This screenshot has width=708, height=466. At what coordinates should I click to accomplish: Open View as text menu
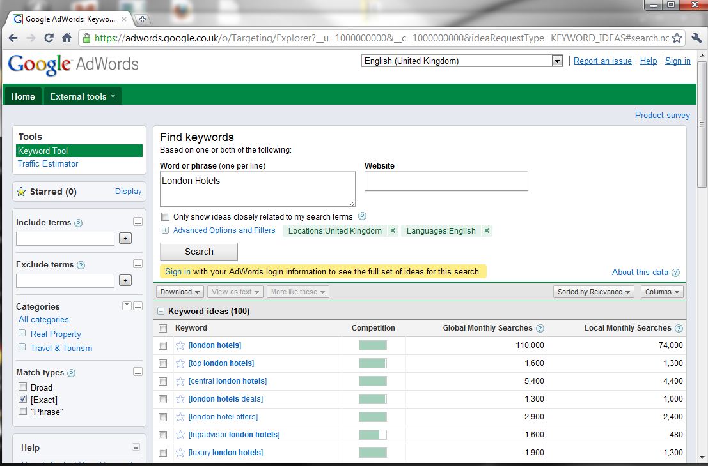pyautogui.click(x=235, y=292)
